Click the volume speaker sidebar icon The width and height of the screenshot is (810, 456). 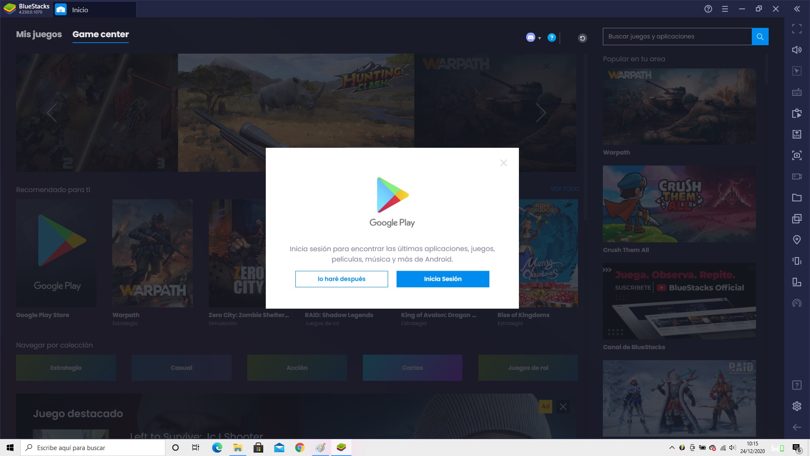click(796, 50)
